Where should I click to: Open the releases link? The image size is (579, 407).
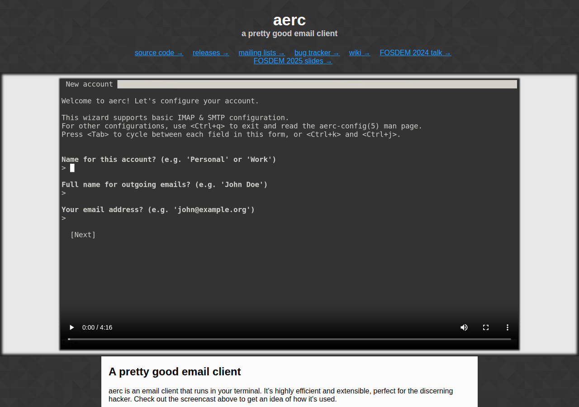click(x=211, y=53)
